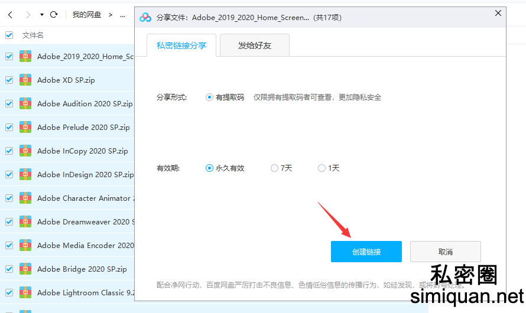Select the 7天 validity radio option
This screenshot has height=313, width=526.
tap(274, 168)
